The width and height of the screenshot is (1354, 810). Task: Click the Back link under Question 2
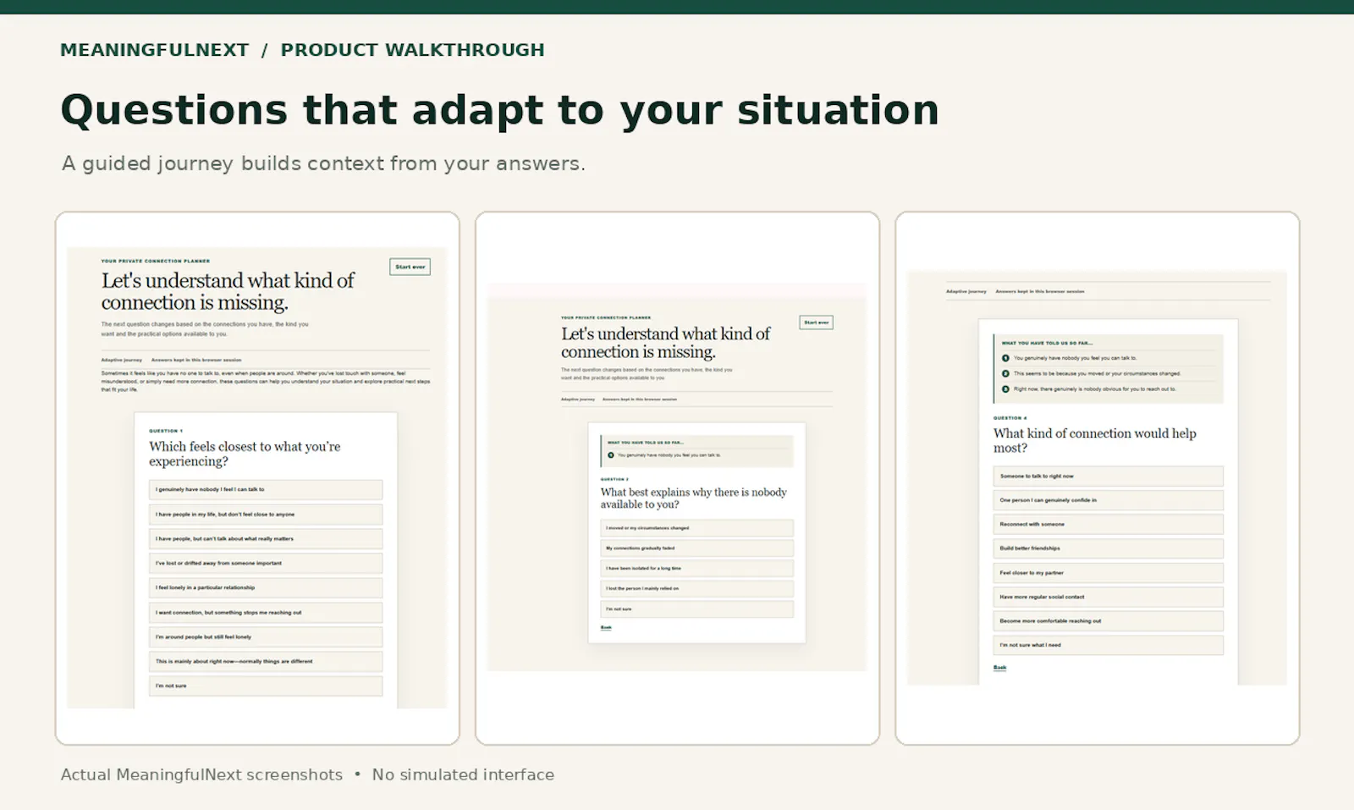[606, 628]
